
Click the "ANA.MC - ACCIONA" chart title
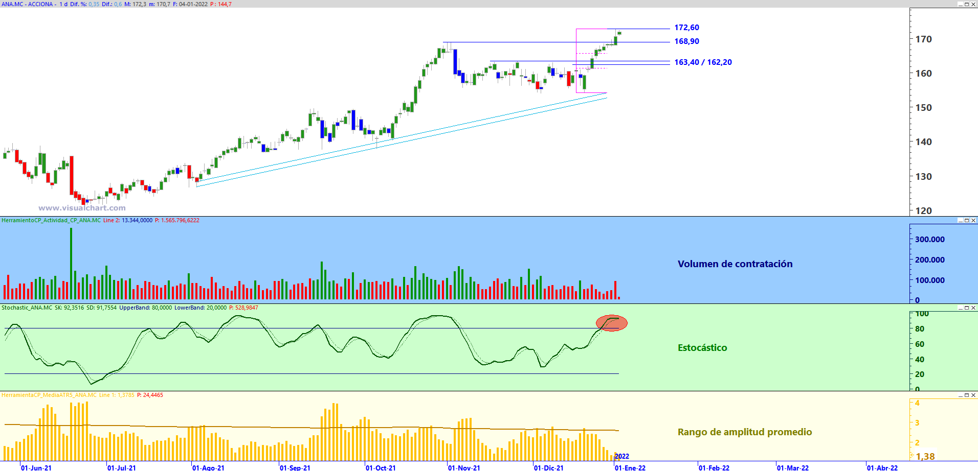[28, 4]
